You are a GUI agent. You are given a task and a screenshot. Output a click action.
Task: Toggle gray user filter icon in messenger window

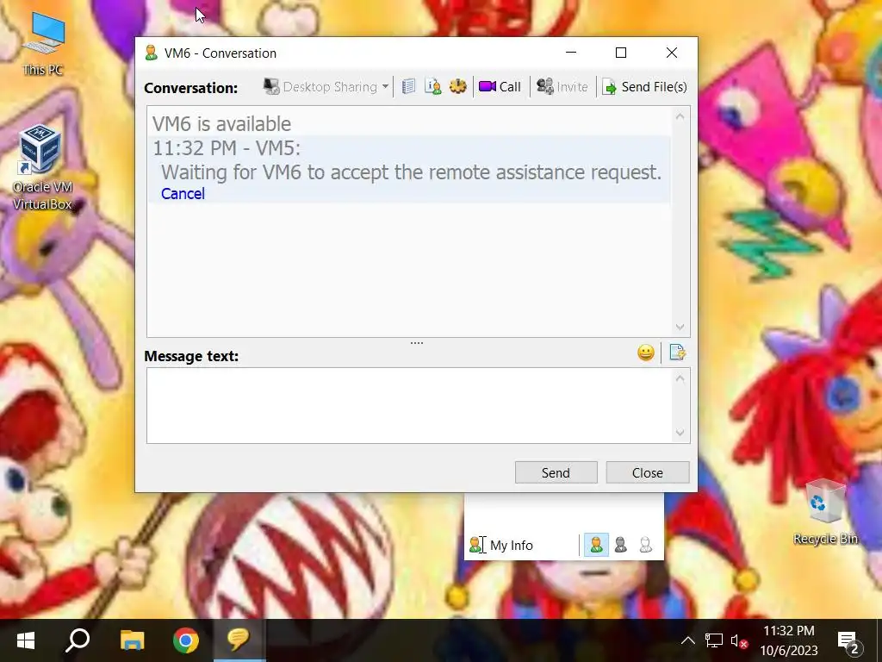click(621, 545)
